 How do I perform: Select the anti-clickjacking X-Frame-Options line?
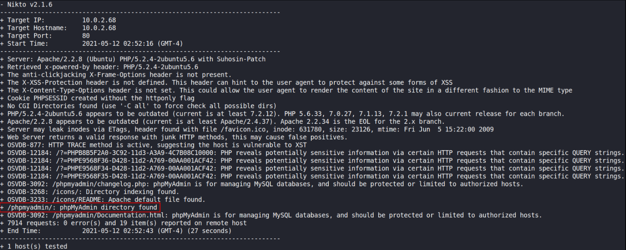point(116,75)
